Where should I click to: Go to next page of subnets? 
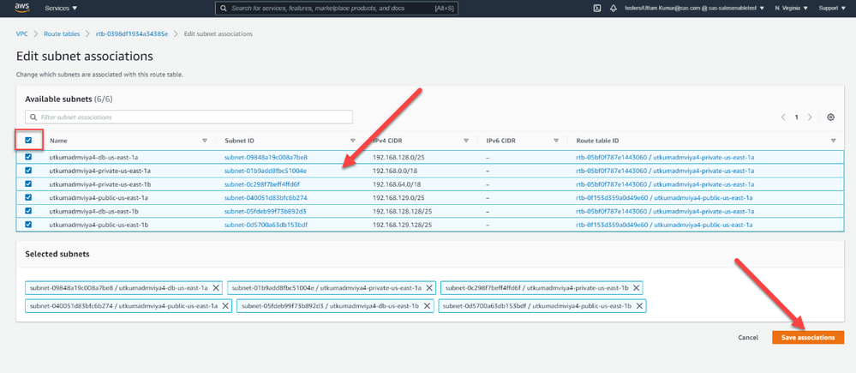click(811, 117)
